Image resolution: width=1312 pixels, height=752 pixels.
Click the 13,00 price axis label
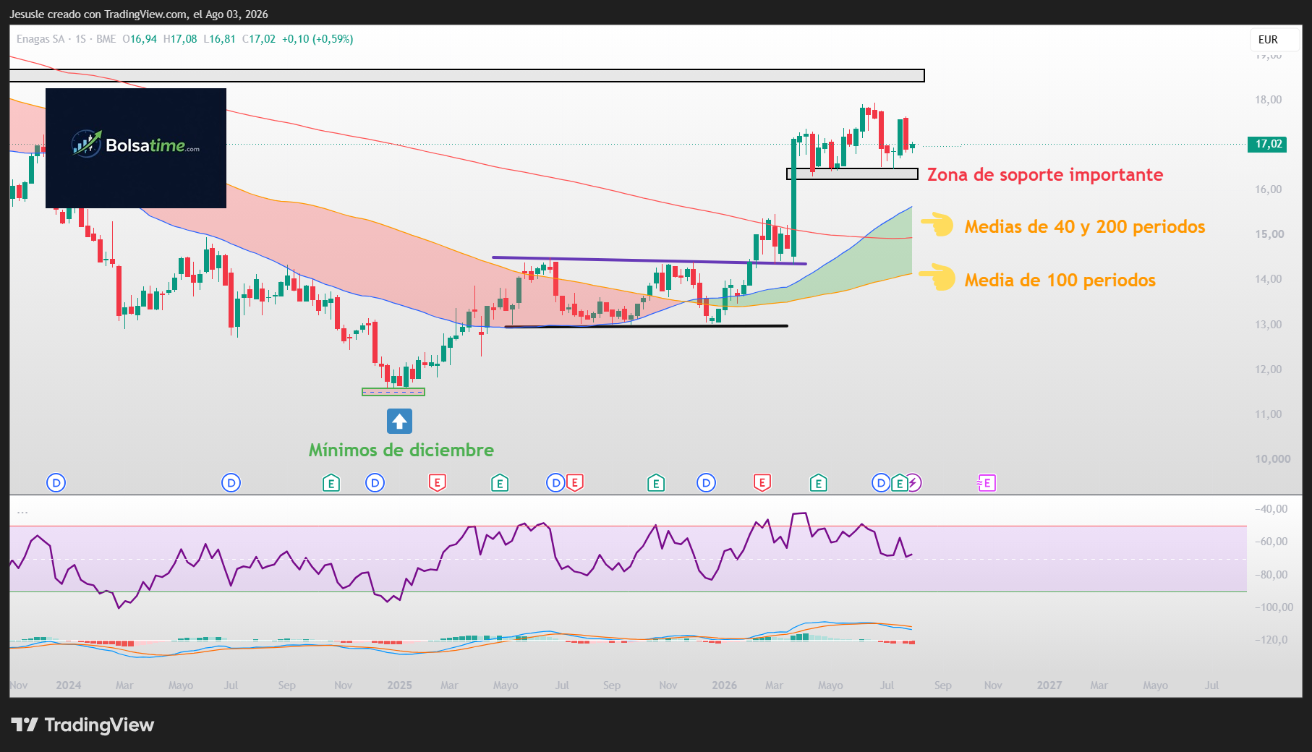[x=1269, y=325]
